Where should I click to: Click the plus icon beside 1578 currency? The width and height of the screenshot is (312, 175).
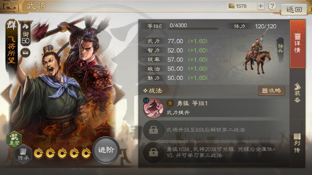[261, 6]
